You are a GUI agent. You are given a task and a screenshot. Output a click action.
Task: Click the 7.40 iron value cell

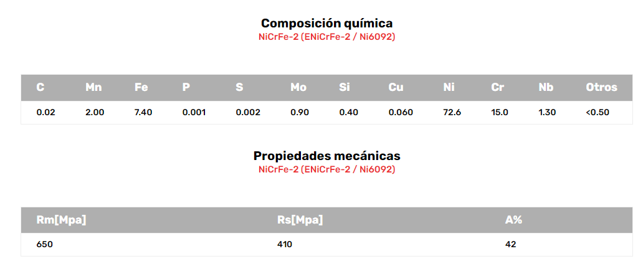pos(143,113)
